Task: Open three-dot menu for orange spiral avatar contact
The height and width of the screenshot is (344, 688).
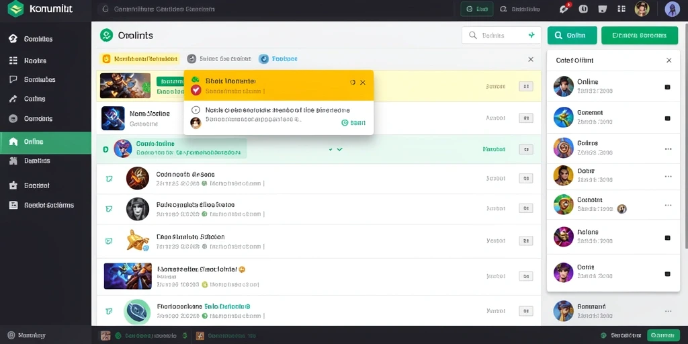Action: 669,148
